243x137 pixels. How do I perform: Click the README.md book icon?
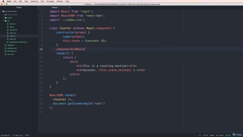coord(6,51)
